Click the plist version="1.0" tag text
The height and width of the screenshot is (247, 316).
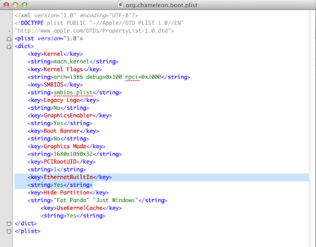(48, 39)
